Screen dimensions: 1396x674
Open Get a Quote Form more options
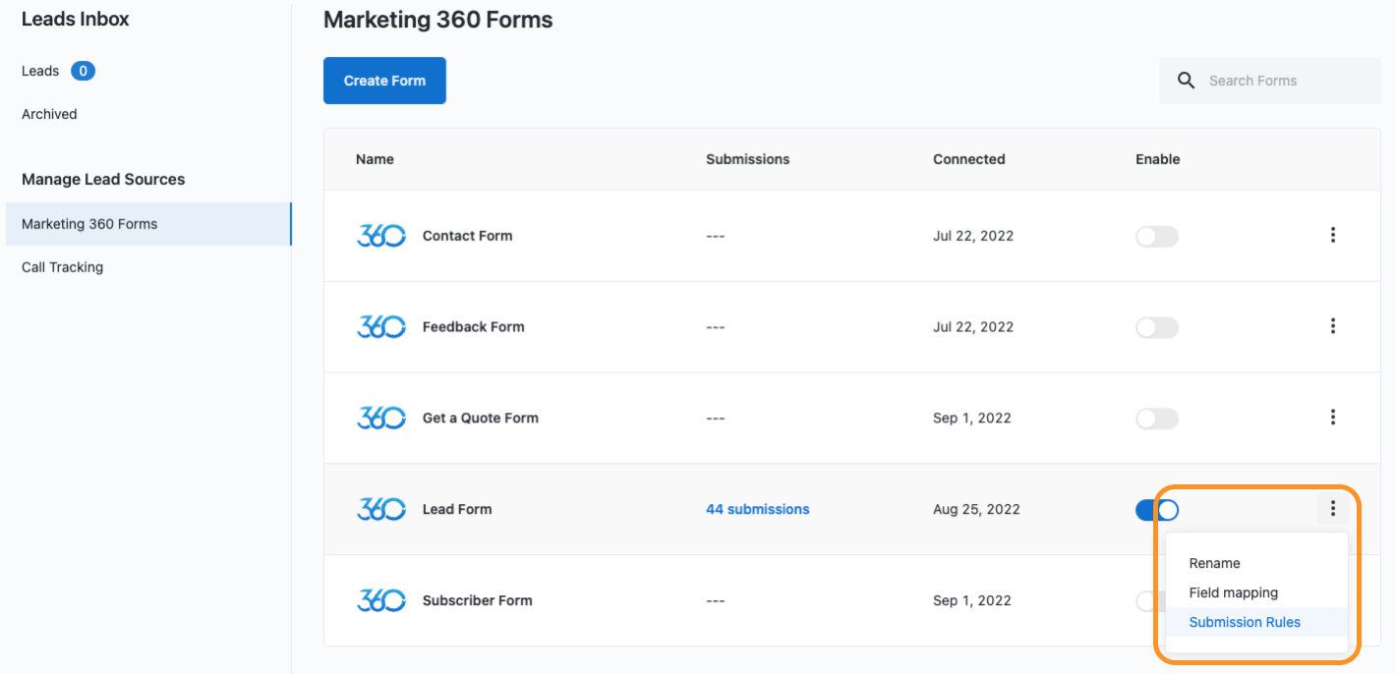coord(1332,418)
